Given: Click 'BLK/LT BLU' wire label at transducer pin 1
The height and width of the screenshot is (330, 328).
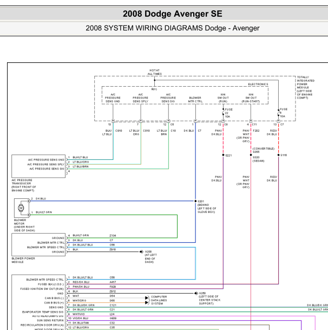Looking at the screenshot, I should [80, 157].
